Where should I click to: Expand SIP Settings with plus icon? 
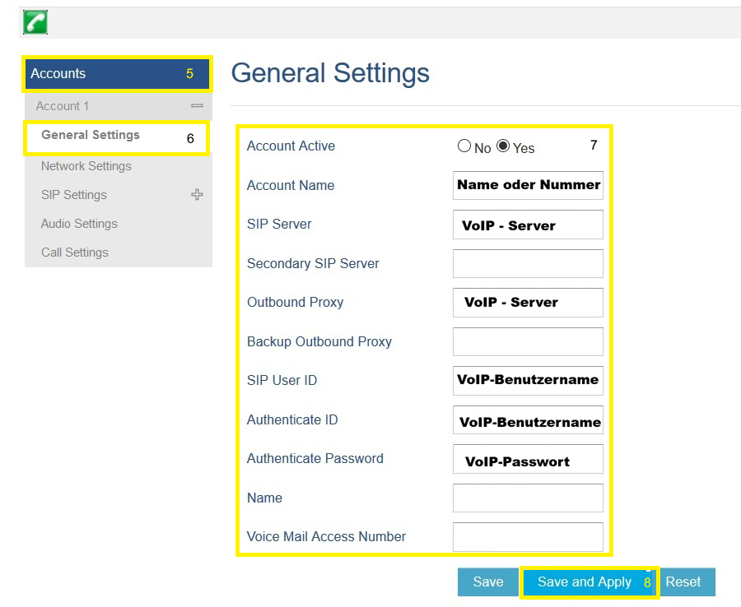pos(197,194)
